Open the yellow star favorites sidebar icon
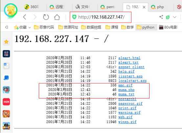This screenshot has height=133, width=182. (x=6, y=42)
